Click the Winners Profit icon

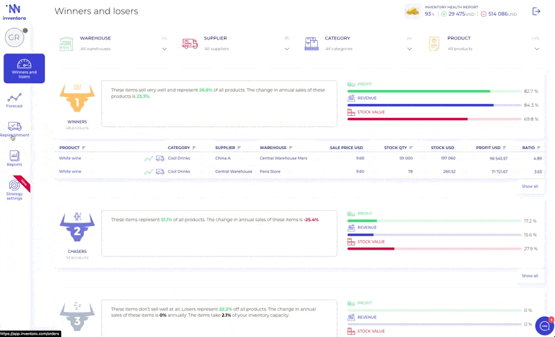pos(351,84)
